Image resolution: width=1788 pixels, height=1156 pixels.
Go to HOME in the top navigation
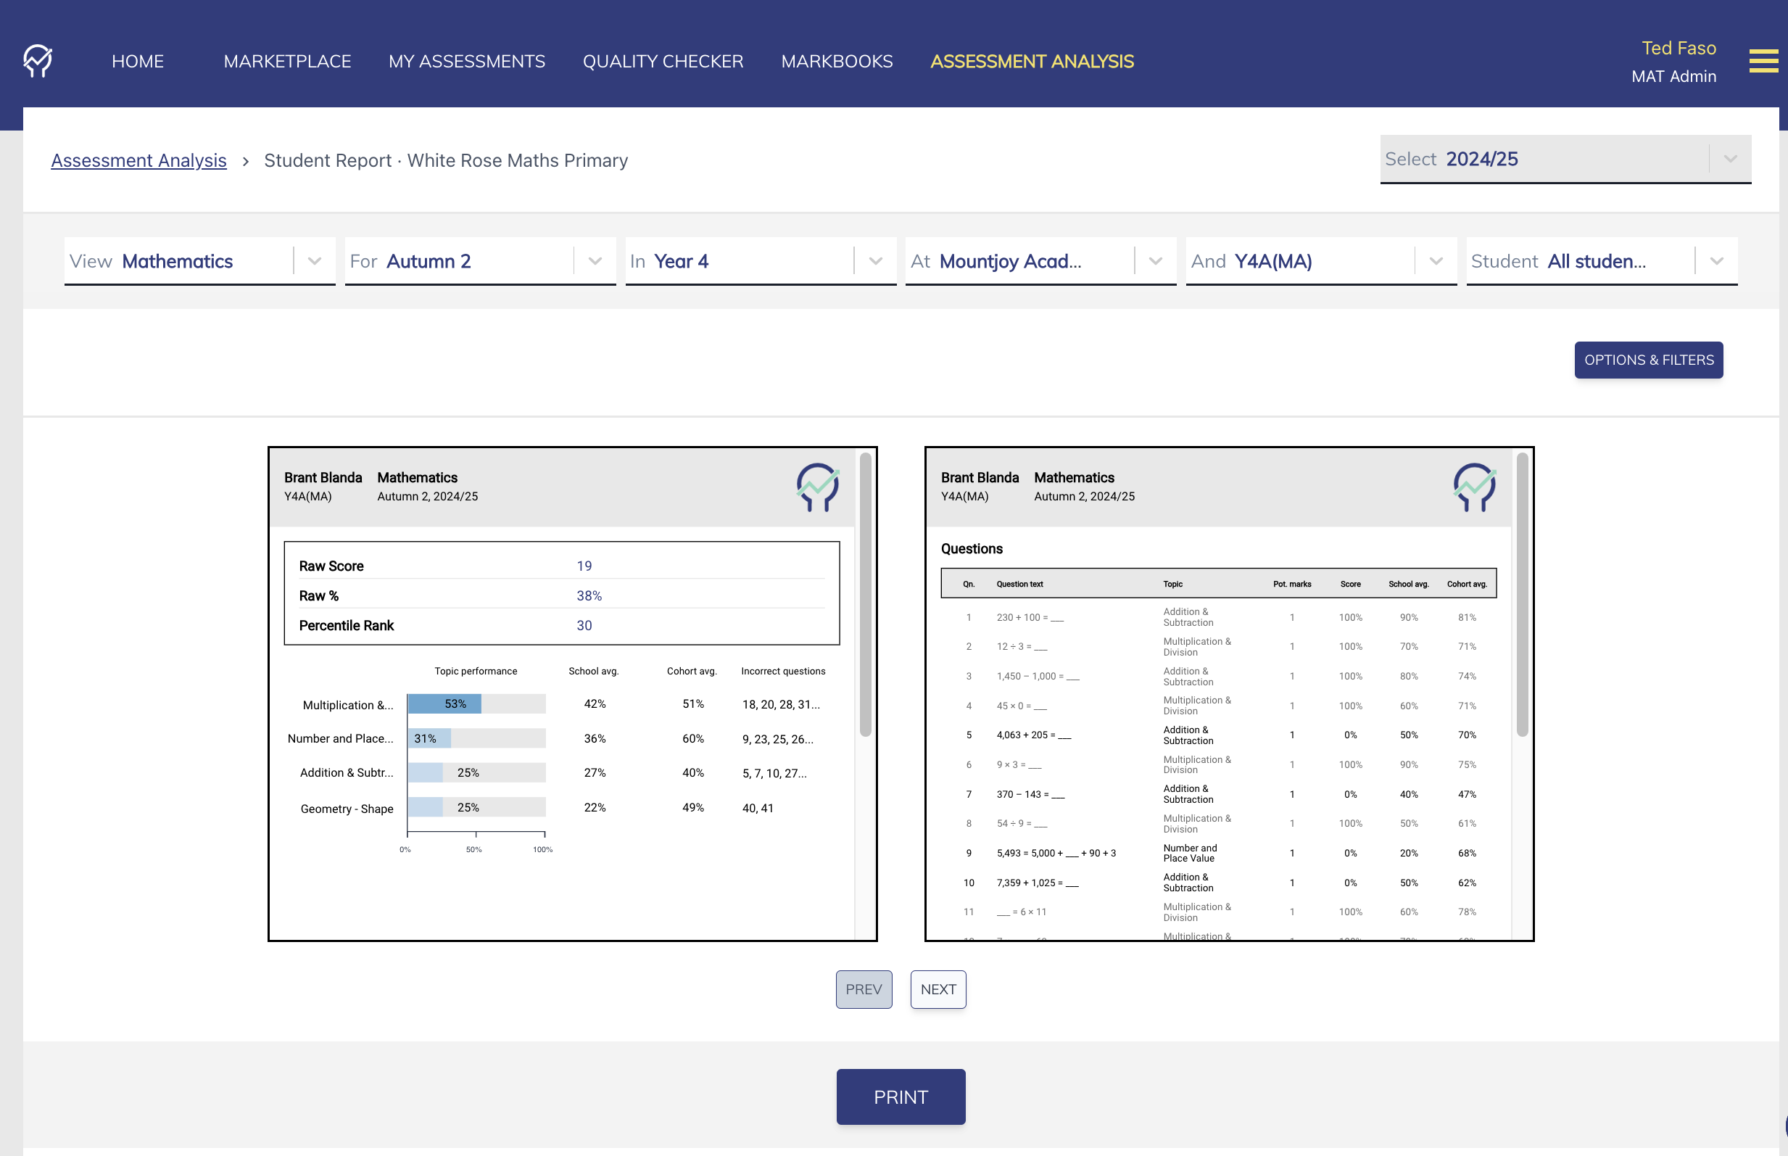click(x=138, y=62)
